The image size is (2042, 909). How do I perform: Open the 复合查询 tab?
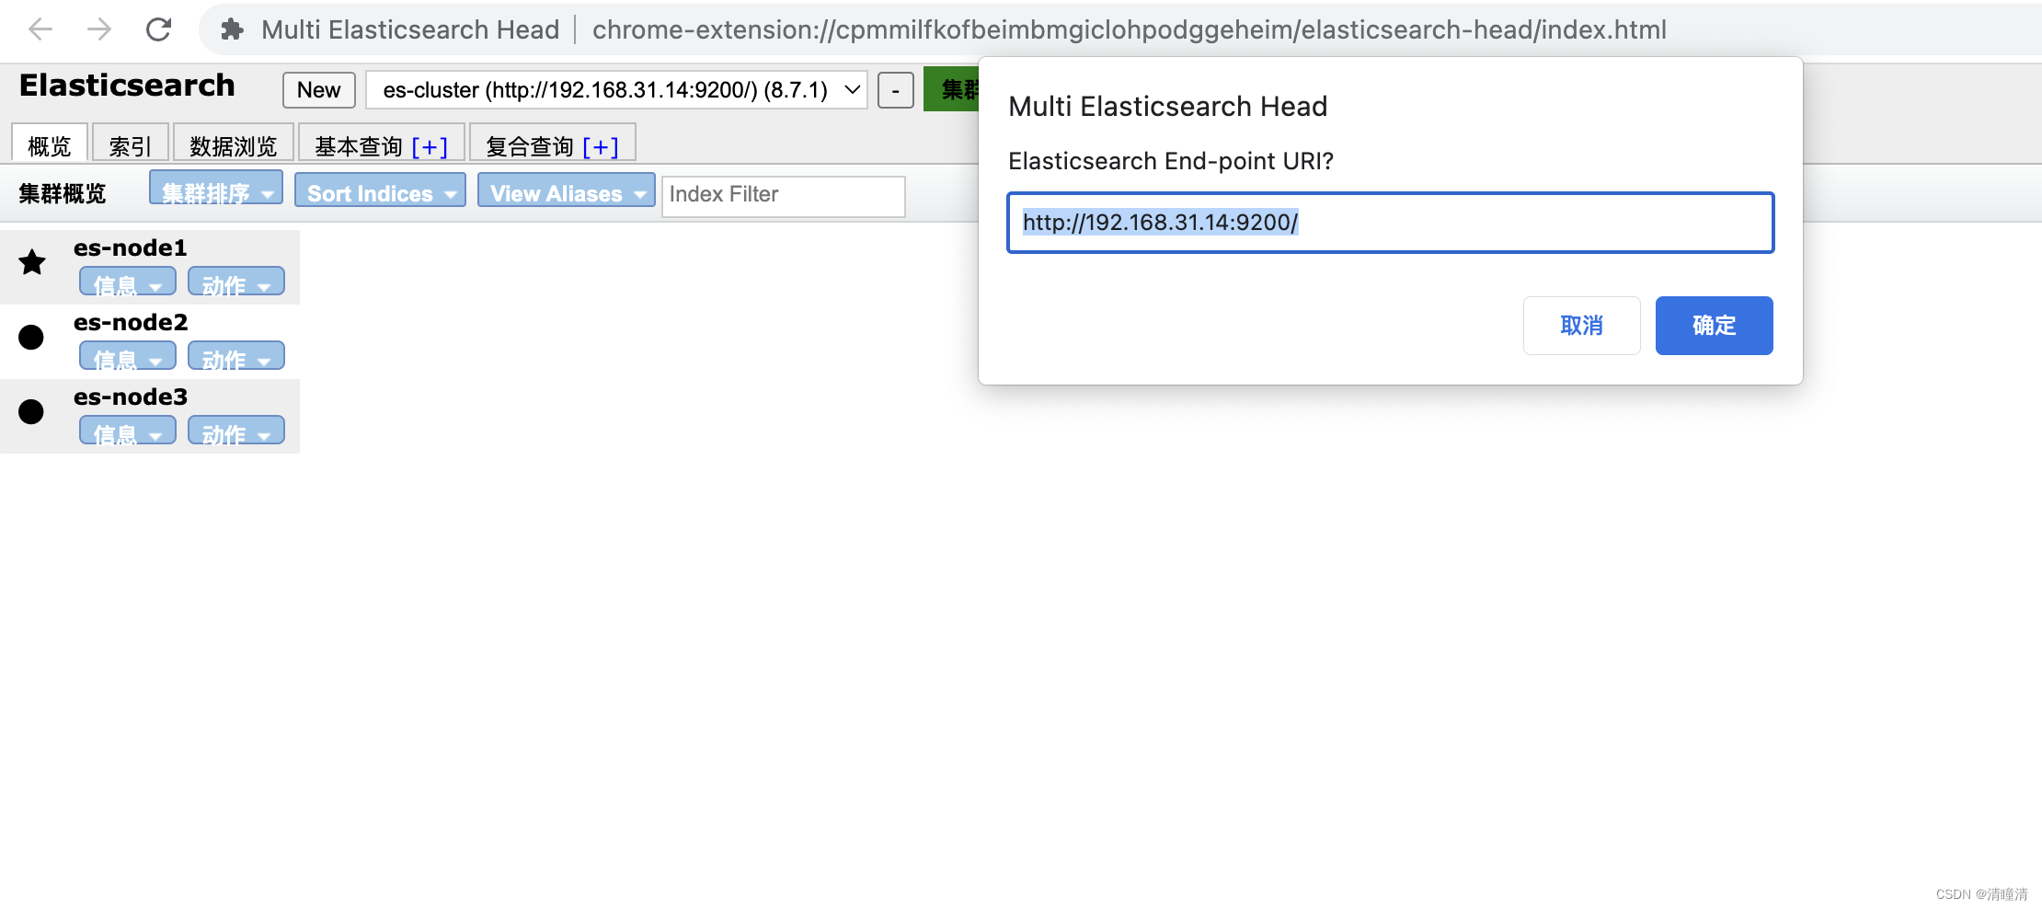[x=530, y=146]
